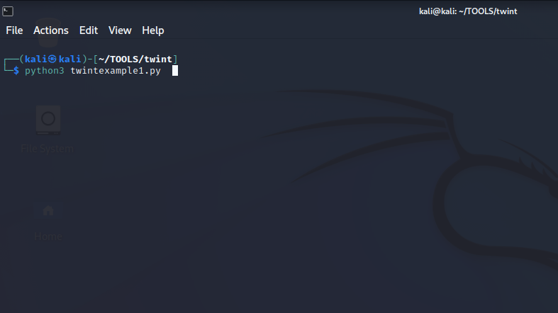Click the terminal icon in the title bar
The width and height of the screenshot is (558, 313).
click(x=8, y=11)
